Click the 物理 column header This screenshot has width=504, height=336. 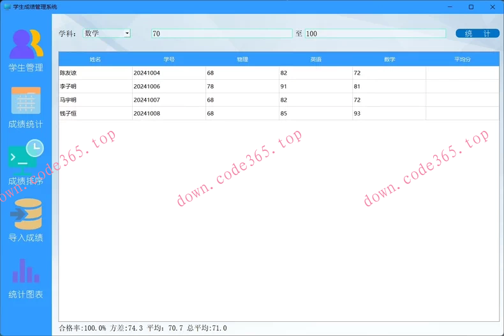point(242,59)
